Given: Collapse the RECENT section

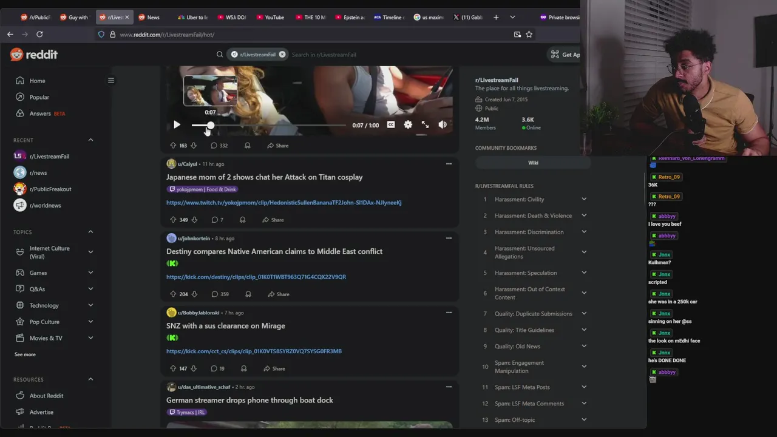Looking at the screenshot, I should point(90,140).
